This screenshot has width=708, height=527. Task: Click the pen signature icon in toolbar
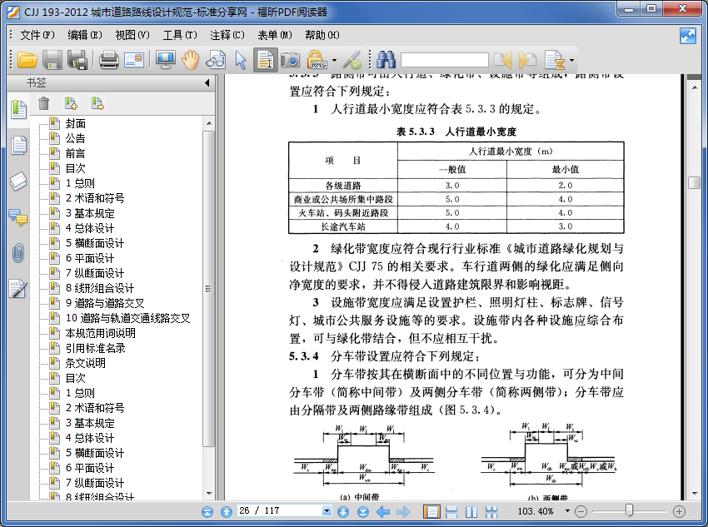click(352, 60)
